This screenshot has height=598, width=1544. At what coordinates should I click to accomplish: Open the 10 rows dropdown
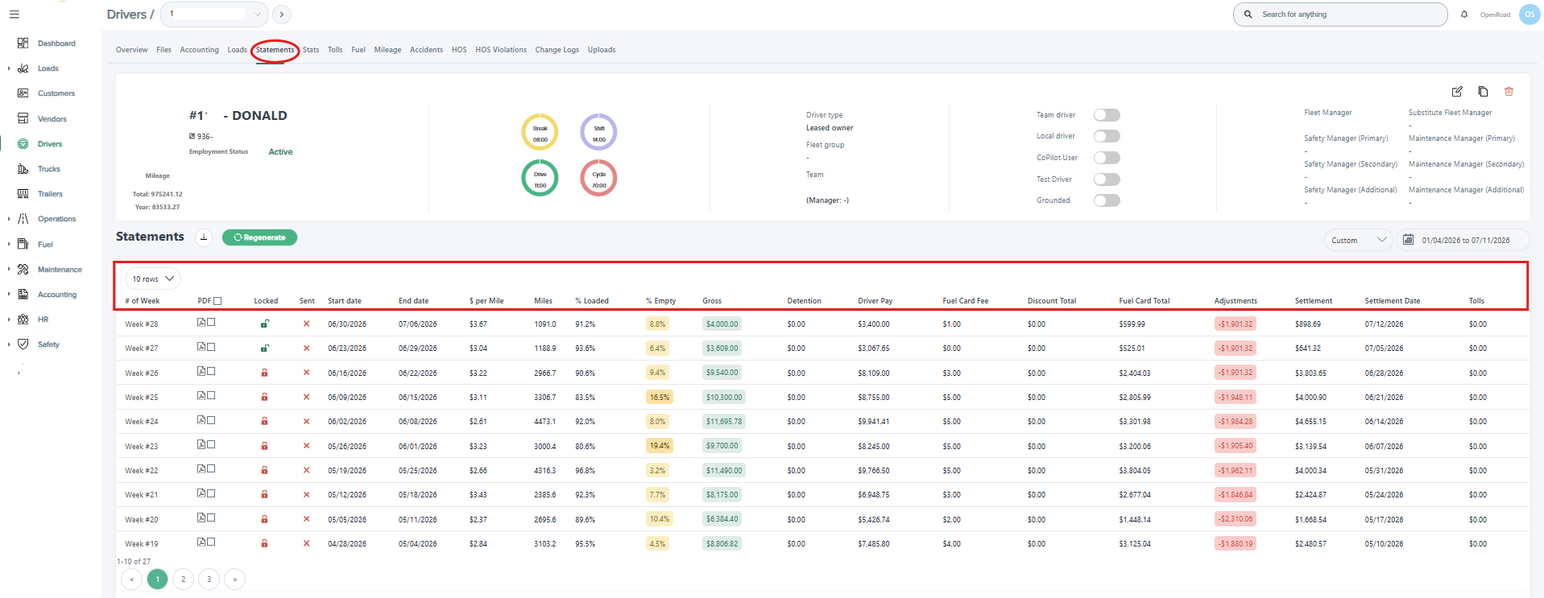(x=152, y=278)
